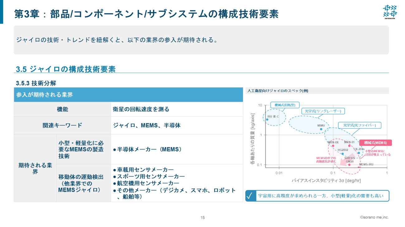Select cell 移動体の運動検出（他業界でのMEMSジャイロ）

coord(83,183)
